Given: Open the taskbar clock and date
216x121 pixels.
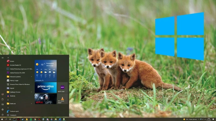Looking at the screenshot, I should tap(208, 119).
